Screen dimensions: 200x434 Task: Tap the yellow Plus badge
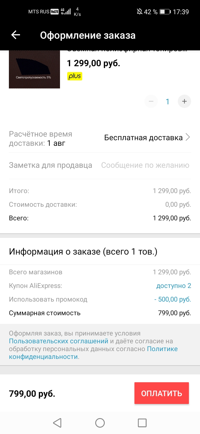[75, 76]
